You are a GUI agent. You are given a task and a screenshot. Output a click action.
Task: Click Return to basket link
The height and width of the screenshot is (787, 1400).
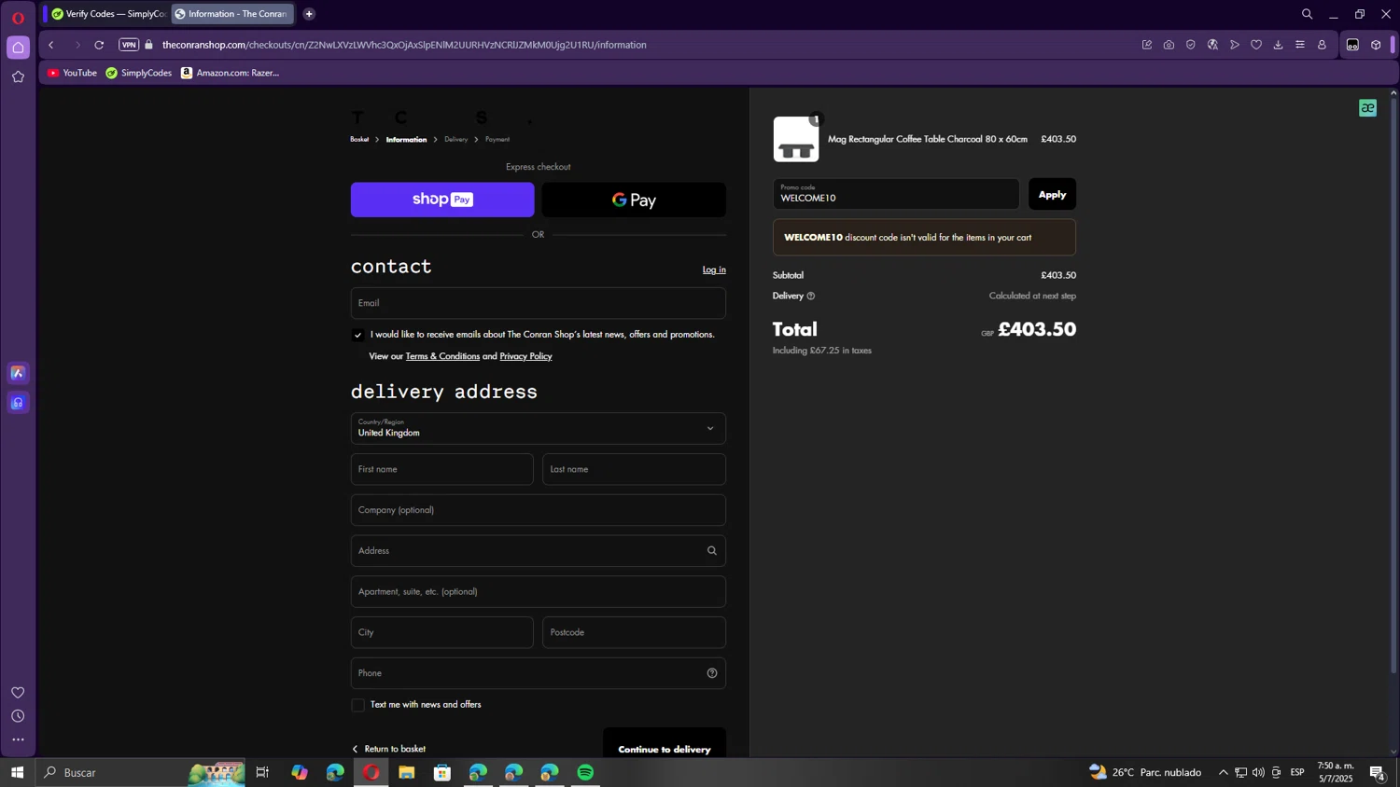tap(388, 749)
